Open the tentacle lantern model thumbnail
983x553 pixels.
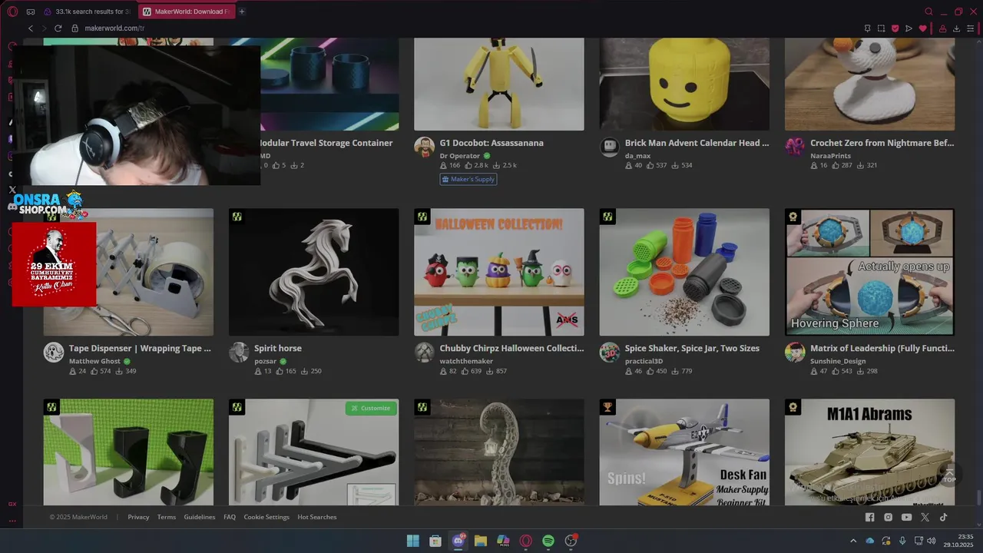pyautogui.click(x=499, y=452)
